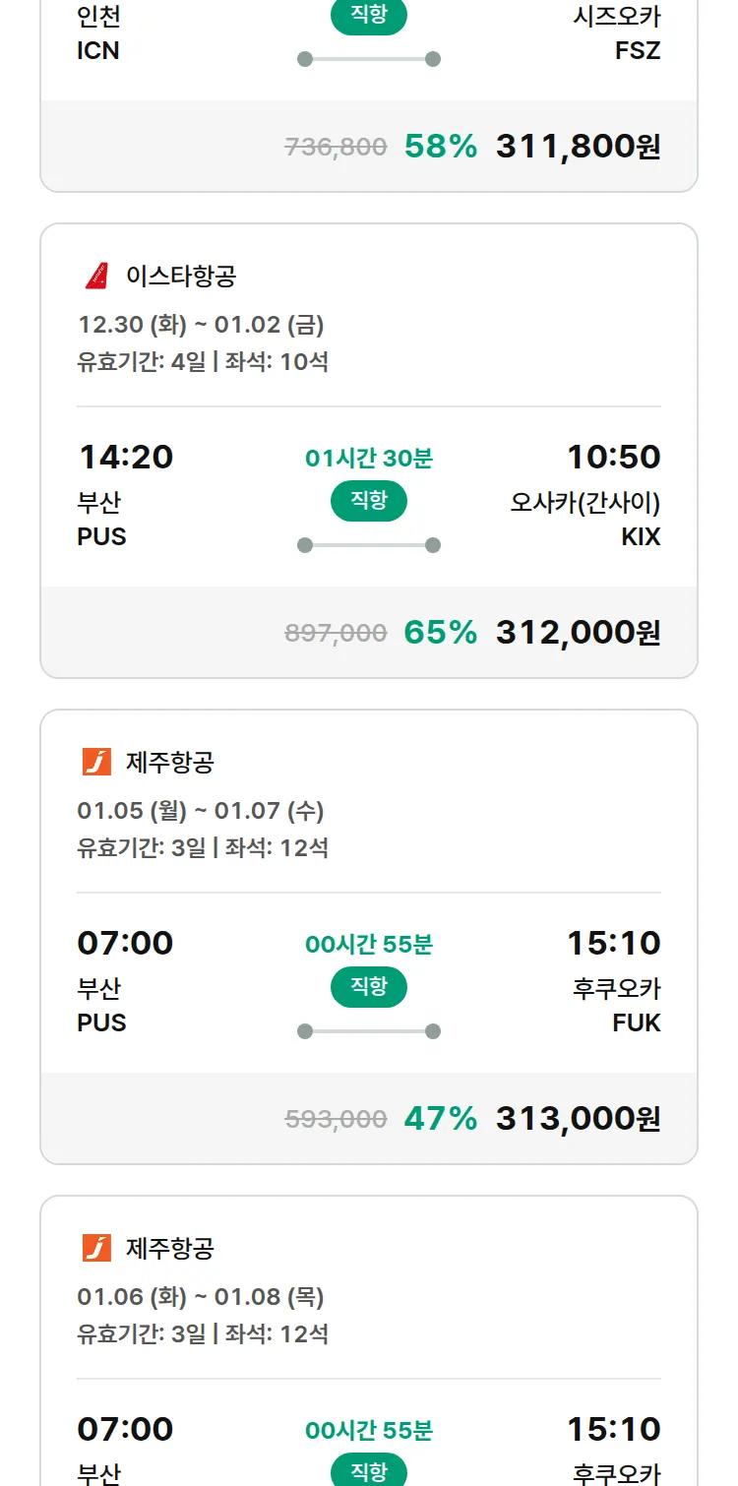Open the 제주항공 name on the 01.05 card
The width and height of the screenshot is (738, 1486).
coord(170,763)
